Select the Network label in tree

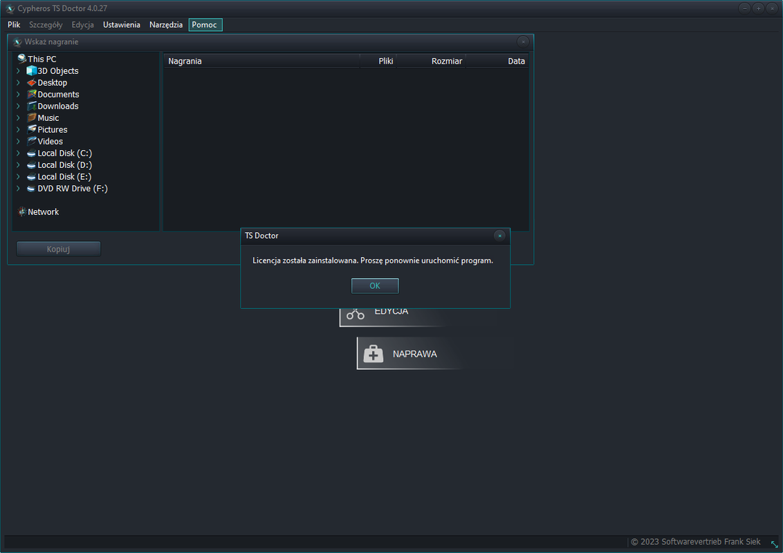point(44,212)
